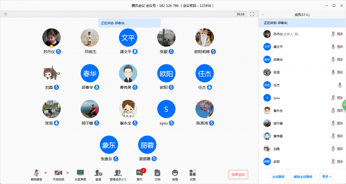The height and width of the screenshot is (184, 346).
Task: Open the 文档 documents panel
Action: point(157,174)
